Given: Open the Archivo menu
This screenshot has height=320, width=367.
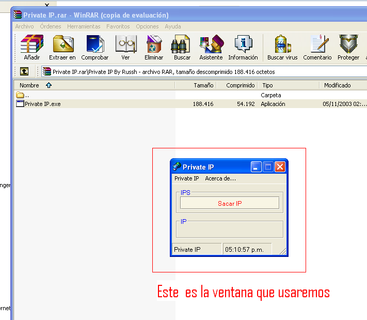Looking at the screenshot, I should pyautogui.click(x=24, y=26).
